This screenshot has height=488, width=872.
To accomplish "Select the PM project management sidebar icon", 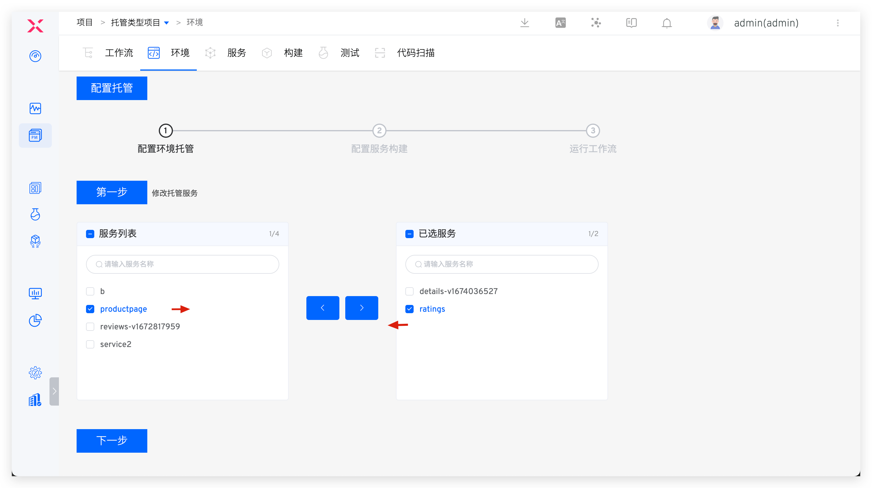I will 35,135.
